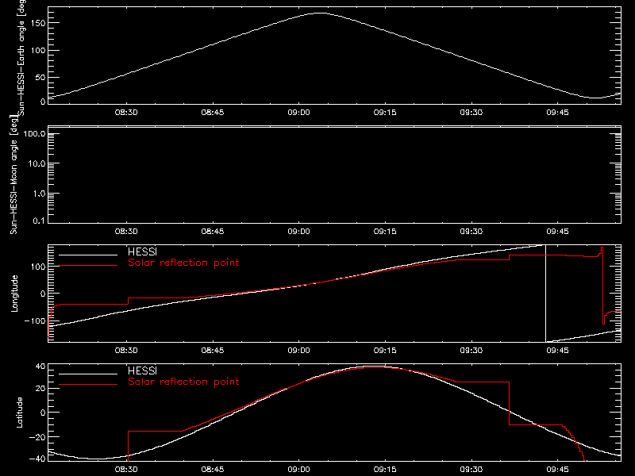
Task: Click the 40 tick on Latitude axis
Action: tap(40, 367)
